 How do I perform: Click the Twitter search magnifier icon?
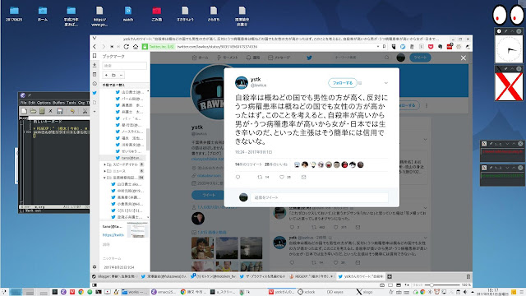386,58
